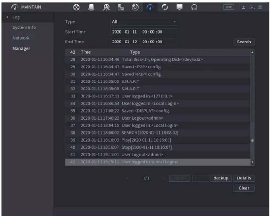The image size is (270, 216).
Task: Open the Network globe icon
Action: pos(135,7)
